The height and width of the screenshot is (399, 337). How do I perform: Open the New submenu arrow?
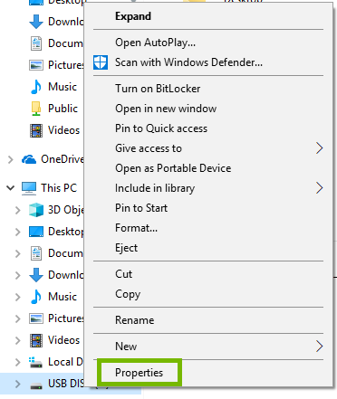(320, 347)
